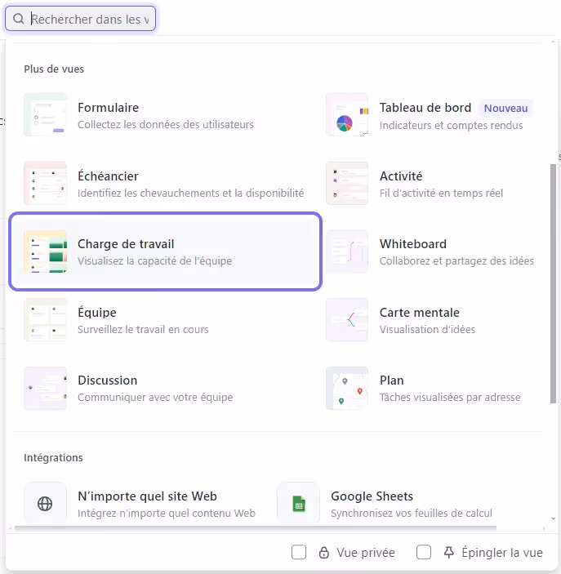Click the Tableau de bord pie chart icon
Viewport: 561px width, 574px height.
347,115
